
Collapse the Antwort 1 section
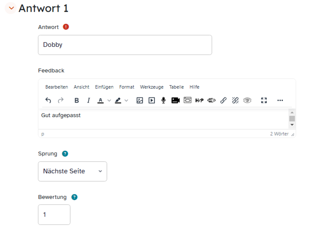11,8
